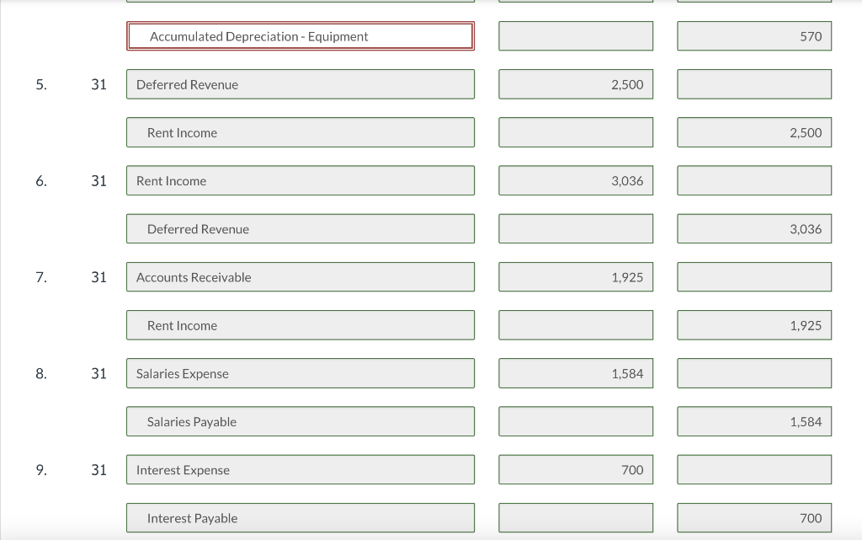The width and height of the screenshot is (862, 540).
Task: Select the Salaries Expense account field
Action: point(300,373)
